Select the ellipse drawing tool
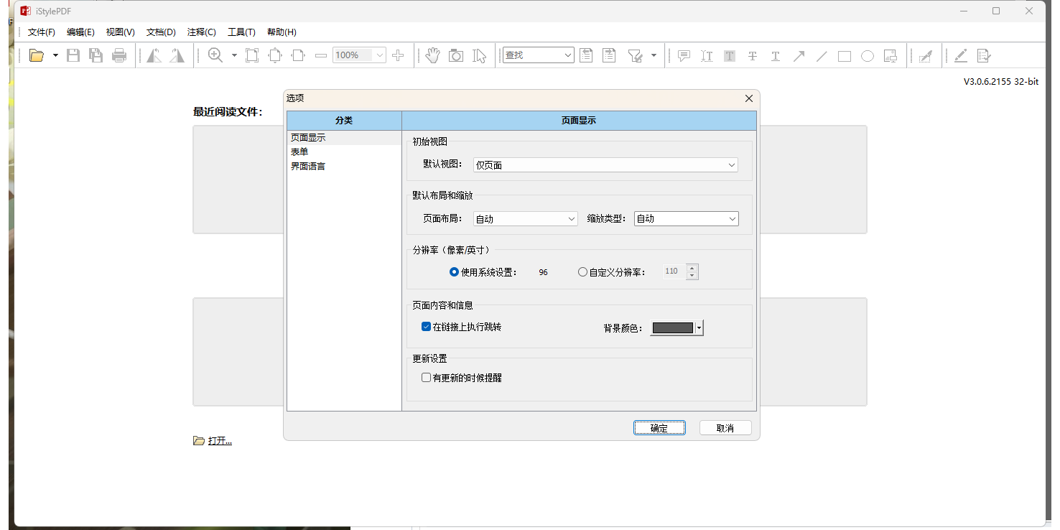 point(868,55)
